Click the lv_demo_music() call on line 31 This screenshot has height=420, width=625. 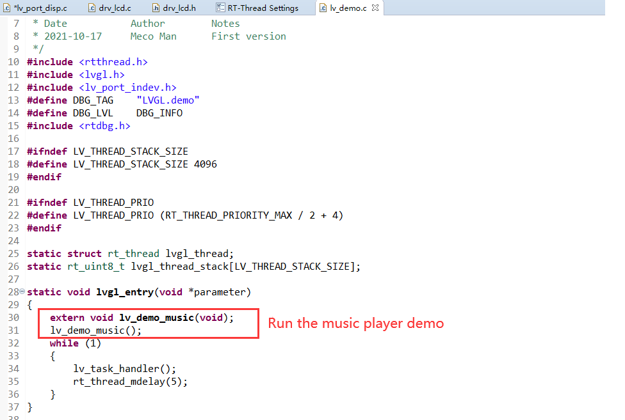(95, 331)
